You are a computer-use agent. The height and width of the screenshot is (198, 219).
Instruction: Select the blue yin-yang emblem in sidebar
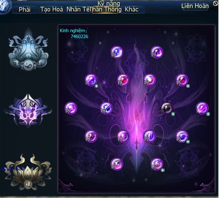(29, 49)
